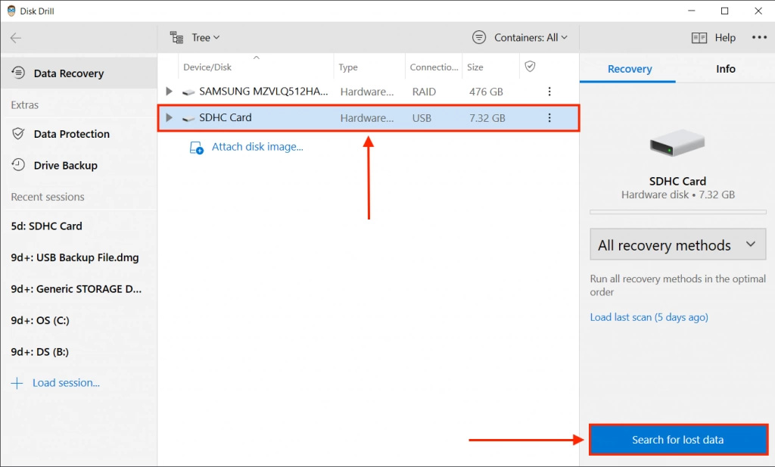Click the Tree view icon
This screenshot has width=775, height=467.
tap(176, 38)
